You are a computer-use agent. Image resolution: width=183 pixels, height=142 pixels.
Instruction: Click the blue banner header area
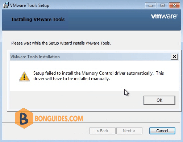[x=91, y=20]
